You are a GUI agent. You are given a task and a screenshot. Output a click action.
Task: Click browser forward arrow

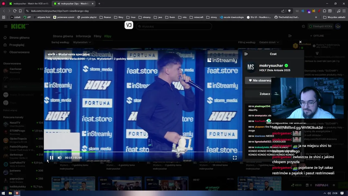click(9, 11)
